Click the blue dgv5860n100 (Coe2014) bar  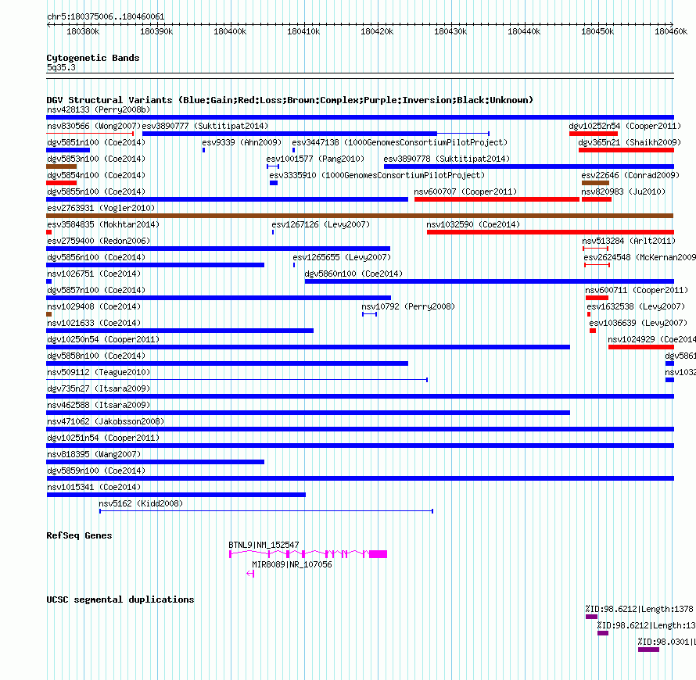pyautogui.click(x=489, y=281)
